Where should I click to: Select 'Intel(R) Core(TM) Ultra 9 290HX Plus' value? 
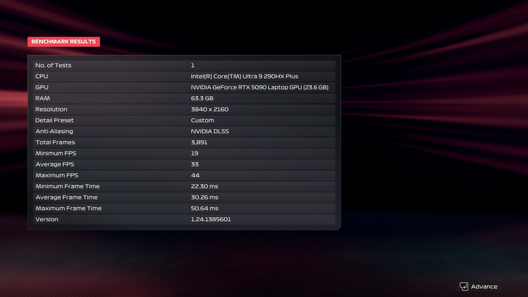[x=244, y=76]
